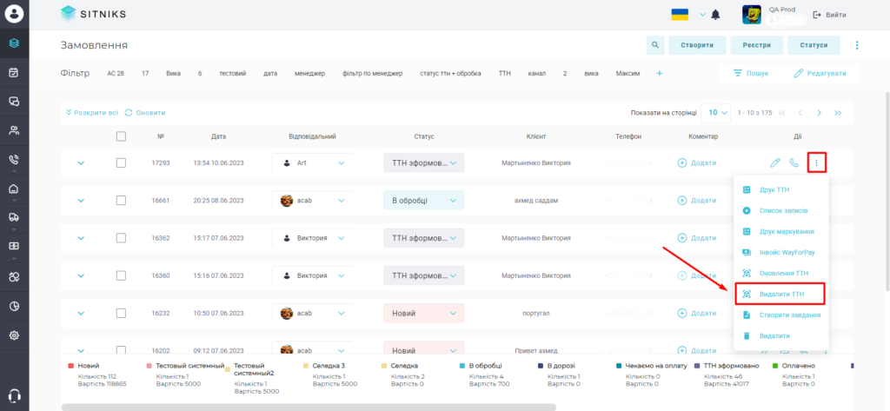Screen dimensions: 890x411
Task: Tick the checkbox for order 16661
Action: click(121, 201)
